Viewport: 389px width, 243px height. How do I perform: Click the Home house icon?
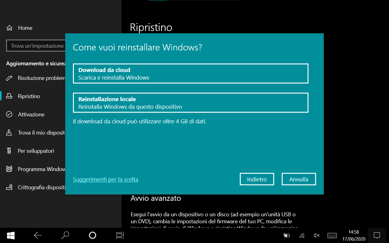point(9,28)
